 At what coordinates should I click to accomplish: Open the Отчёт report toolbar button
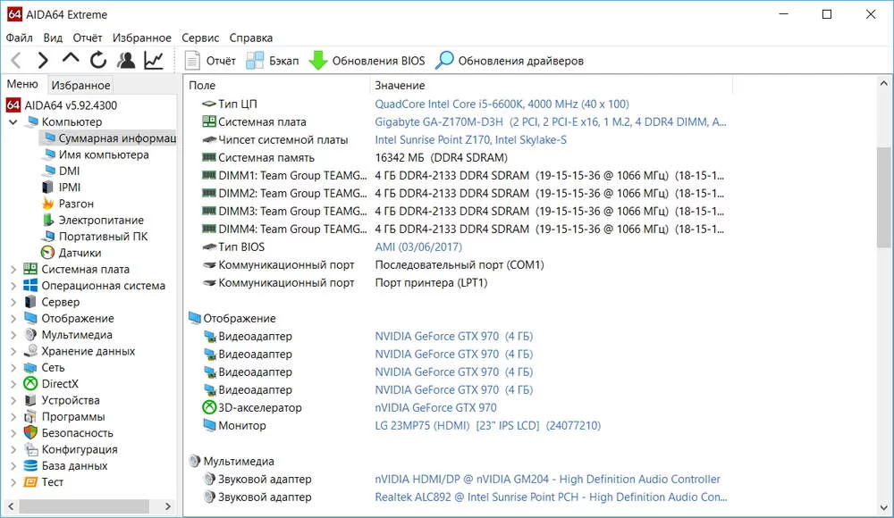[210, 61]
